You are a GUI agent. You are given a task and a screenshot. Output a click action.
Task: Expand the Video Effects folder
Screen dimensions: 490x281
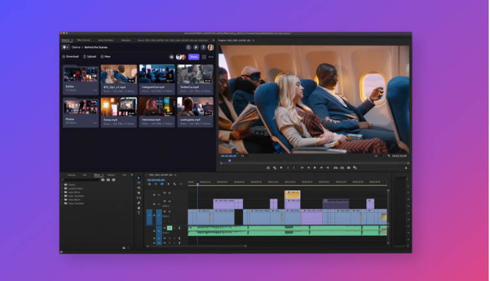62,200
